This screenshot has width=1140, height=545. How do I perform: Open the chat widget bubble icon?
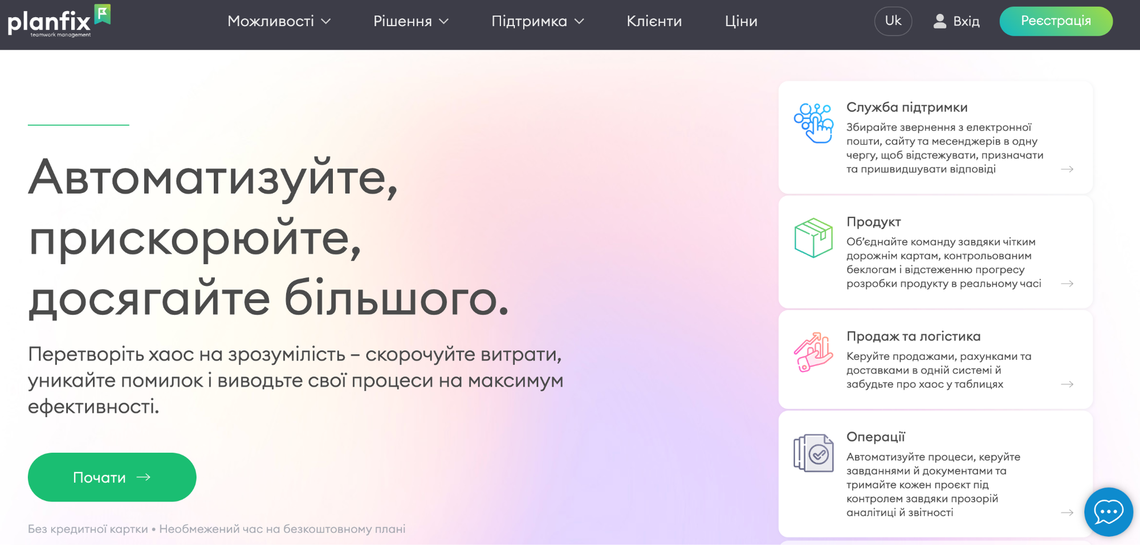click(1109, 512)
